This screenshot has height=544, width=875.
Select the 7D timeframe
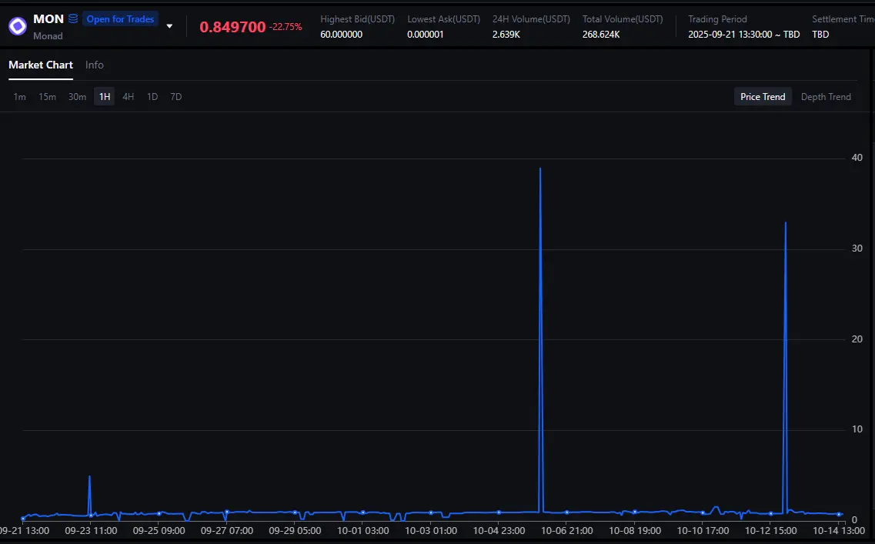tap(176, 97)
